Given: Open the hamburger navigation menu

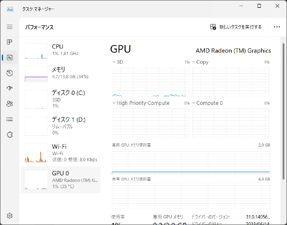Looking at the screenshot, I should click(x=10, y=27).
